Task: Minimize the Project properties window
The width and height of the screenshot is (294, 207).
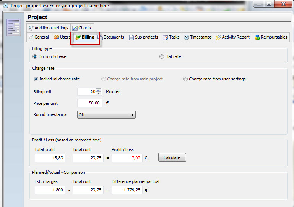Action: (258, 4)
